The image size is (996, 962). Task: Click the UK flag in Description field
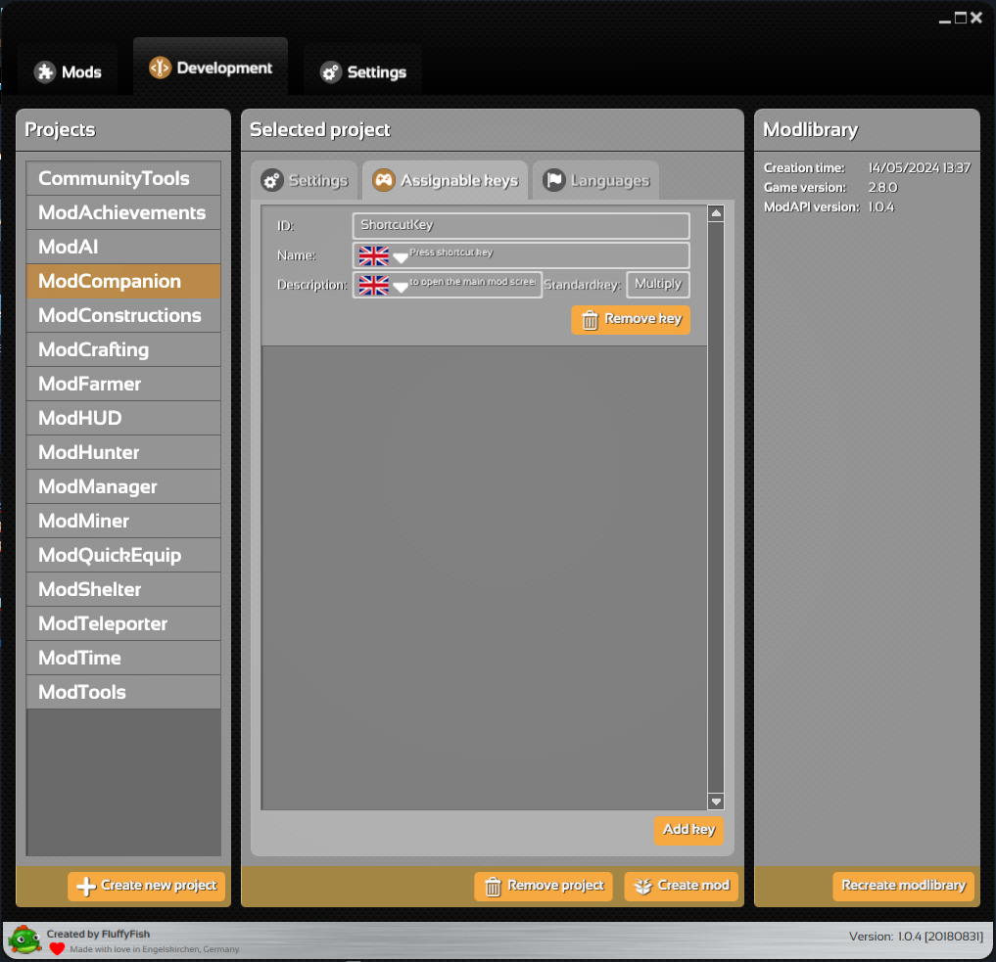373,285
